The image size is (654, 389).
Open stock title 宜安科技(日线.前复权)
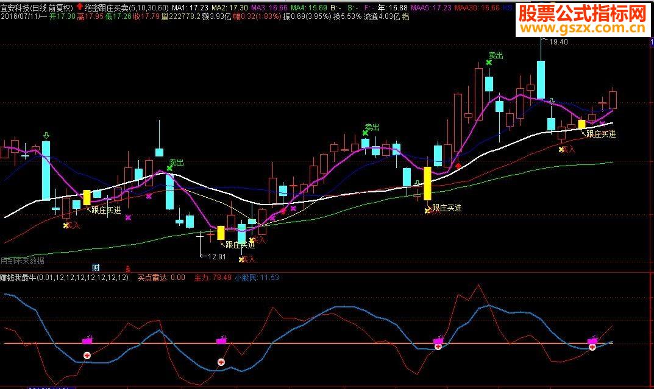pos(37,7)
